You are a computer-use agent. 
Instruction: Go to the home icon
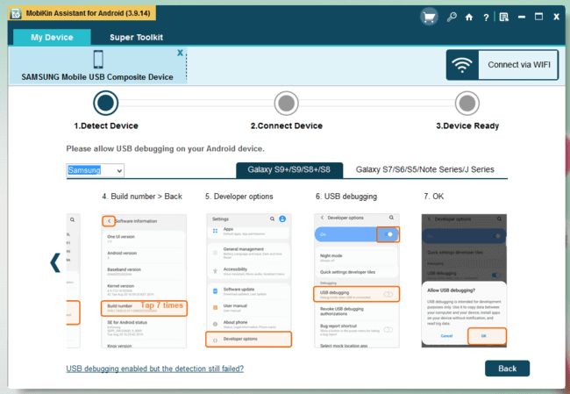click(x=469, y=17)
